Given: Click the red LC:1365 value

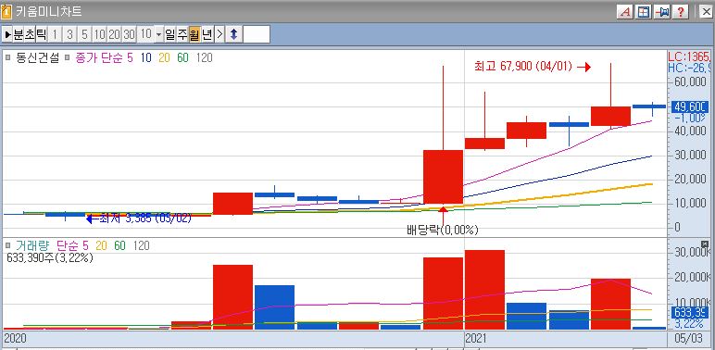Looking at the screenshot, I should pyautogui.click(x=689, y=57).
